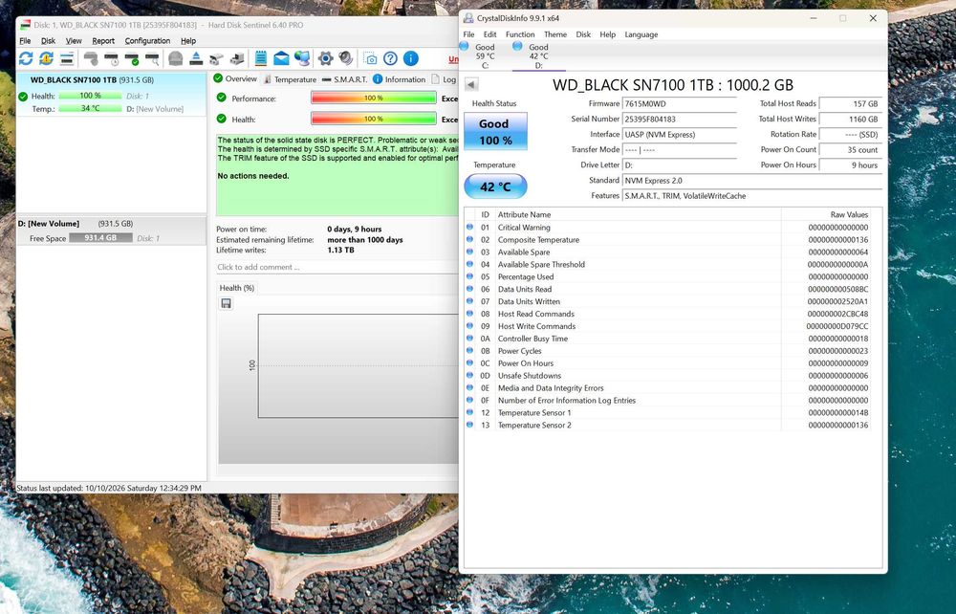Click the "Click to add comment" field
The height and width of the screenshot is (614, 956).
point(337,267)
